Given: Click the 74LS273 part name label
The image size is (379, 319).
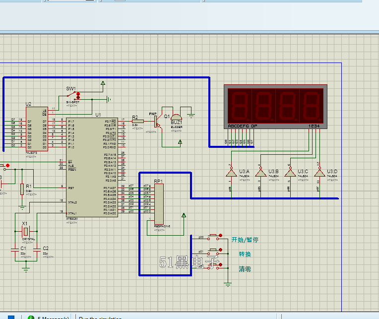Looking at the screenshot, I should [31, 153].
